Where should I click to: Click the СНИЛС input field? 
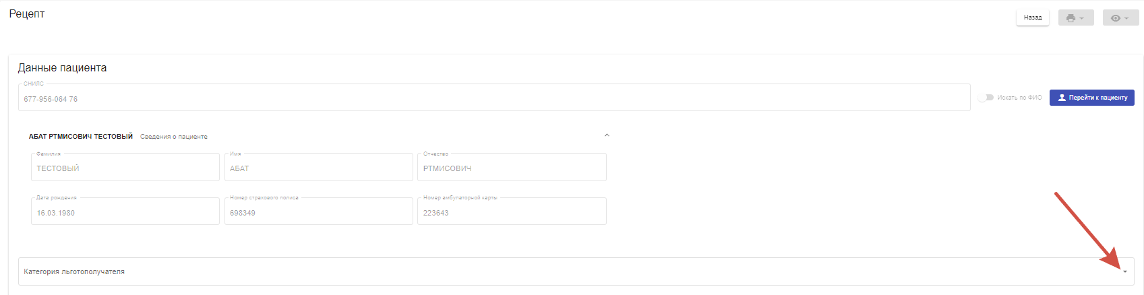(x=494, y=97)
